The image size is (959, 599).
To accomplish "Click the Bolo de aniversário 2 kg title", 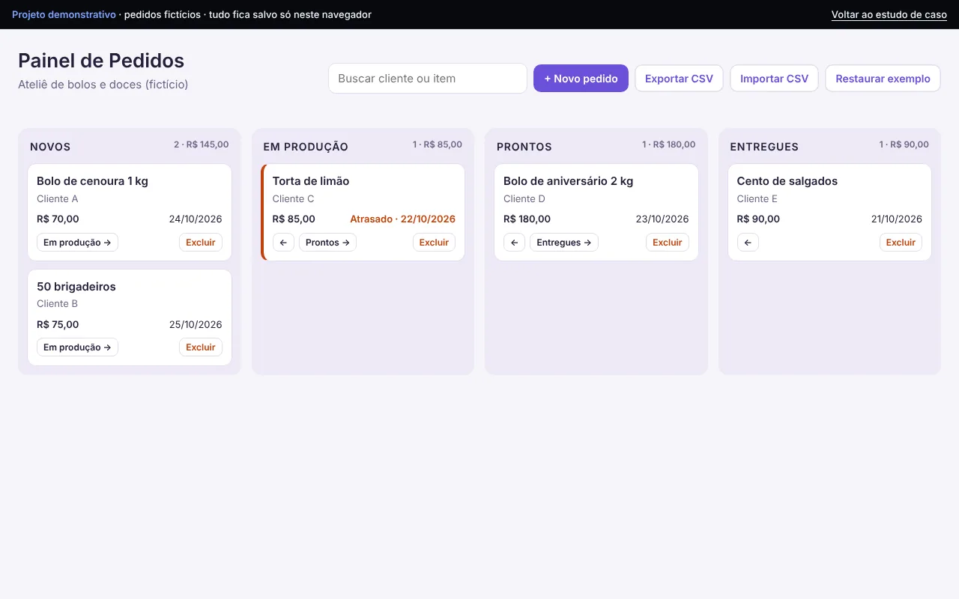I will (x=569, y=181).
